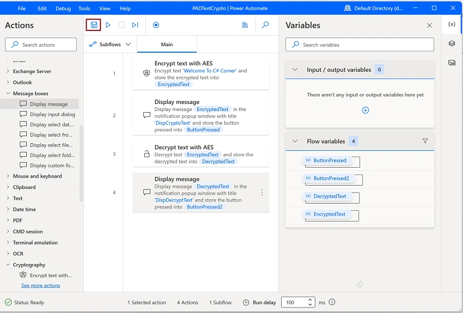Click the Run delay value field
The height and width of the screenshot is (313, 463).
pos(294,302)
